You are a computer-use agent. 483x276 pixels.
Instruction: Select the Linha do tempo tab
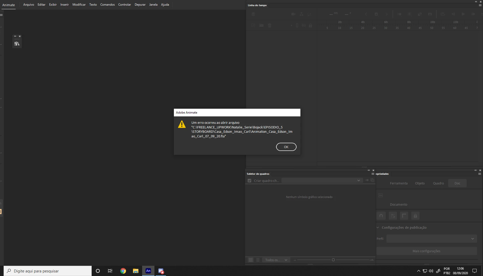click(x=257, y=5)
